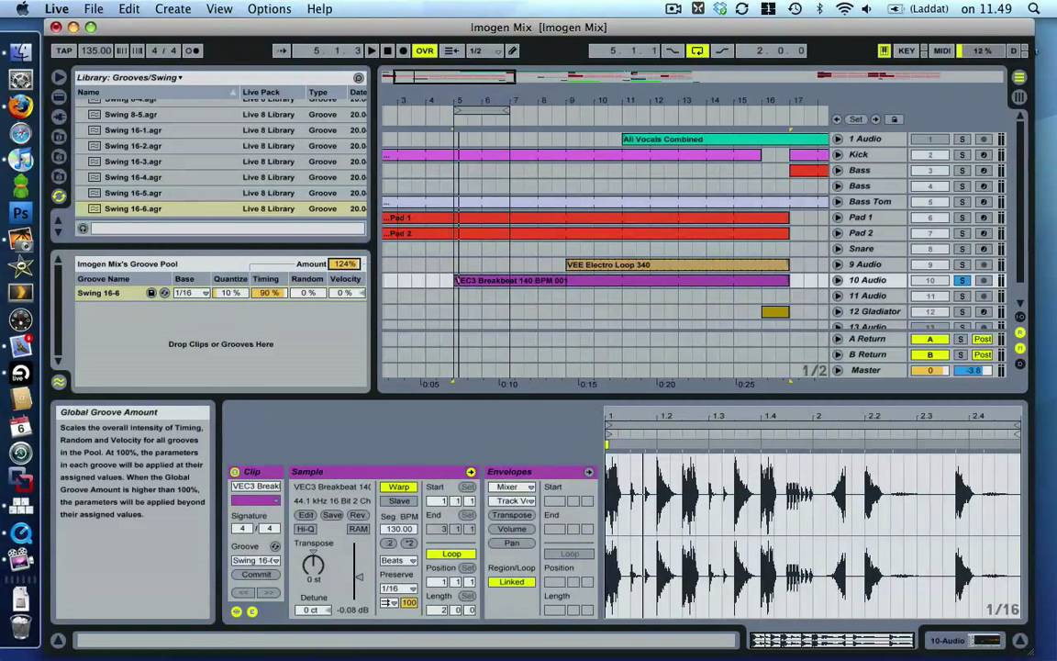Screen dimensions: 1057x661
Task: Open clip Groove Swing 16 chooser
Action: pyautogui.click(x=255, y=561)
